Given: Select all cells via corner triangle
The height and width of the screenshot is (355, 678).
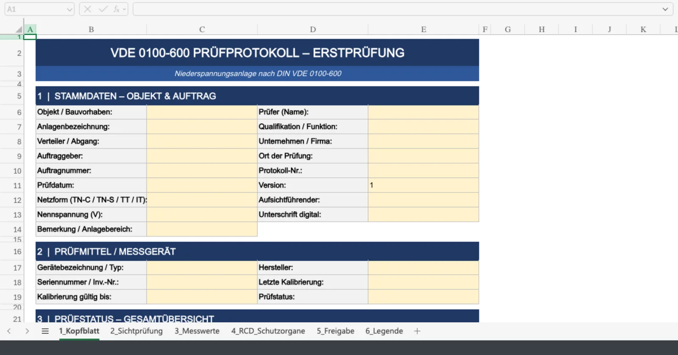Looking at the screenshot, I should click(x=19, y=29).
